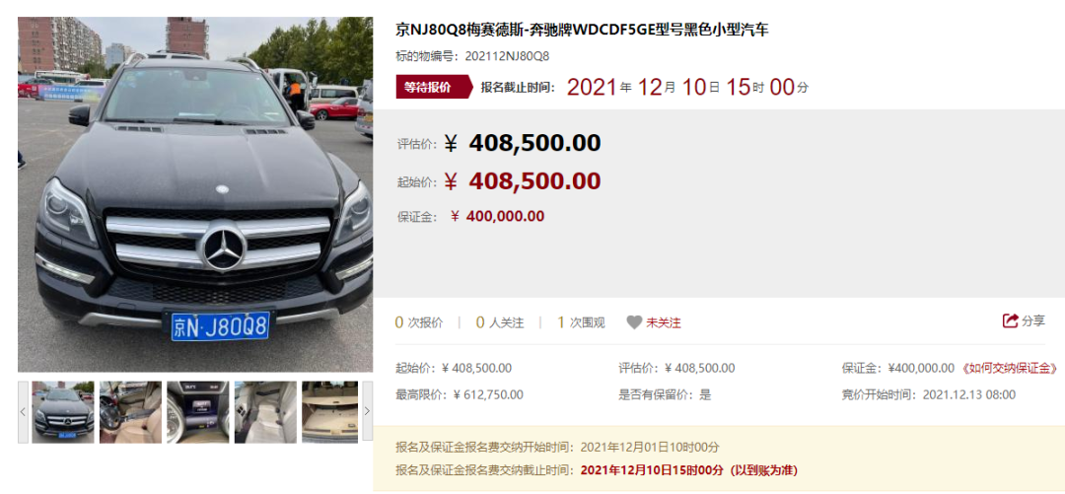Viewport: 1065px width, 494px height.
Task: Click the auction title heading
Action: tap(582, 30)
